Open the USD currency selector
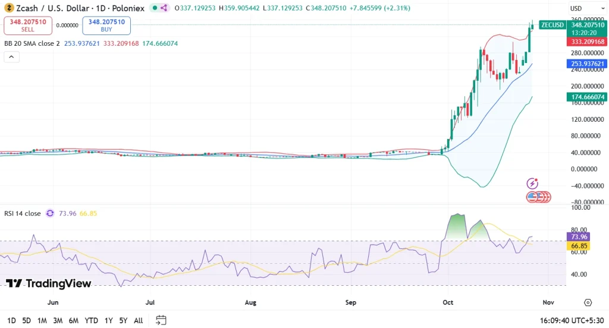Screen dimensions: 609x328 [576, 8]
